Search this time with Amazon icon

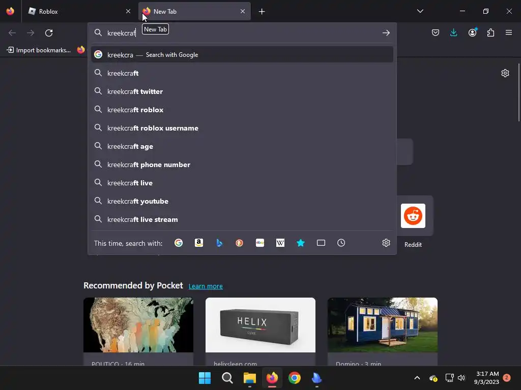pos(199,243)
